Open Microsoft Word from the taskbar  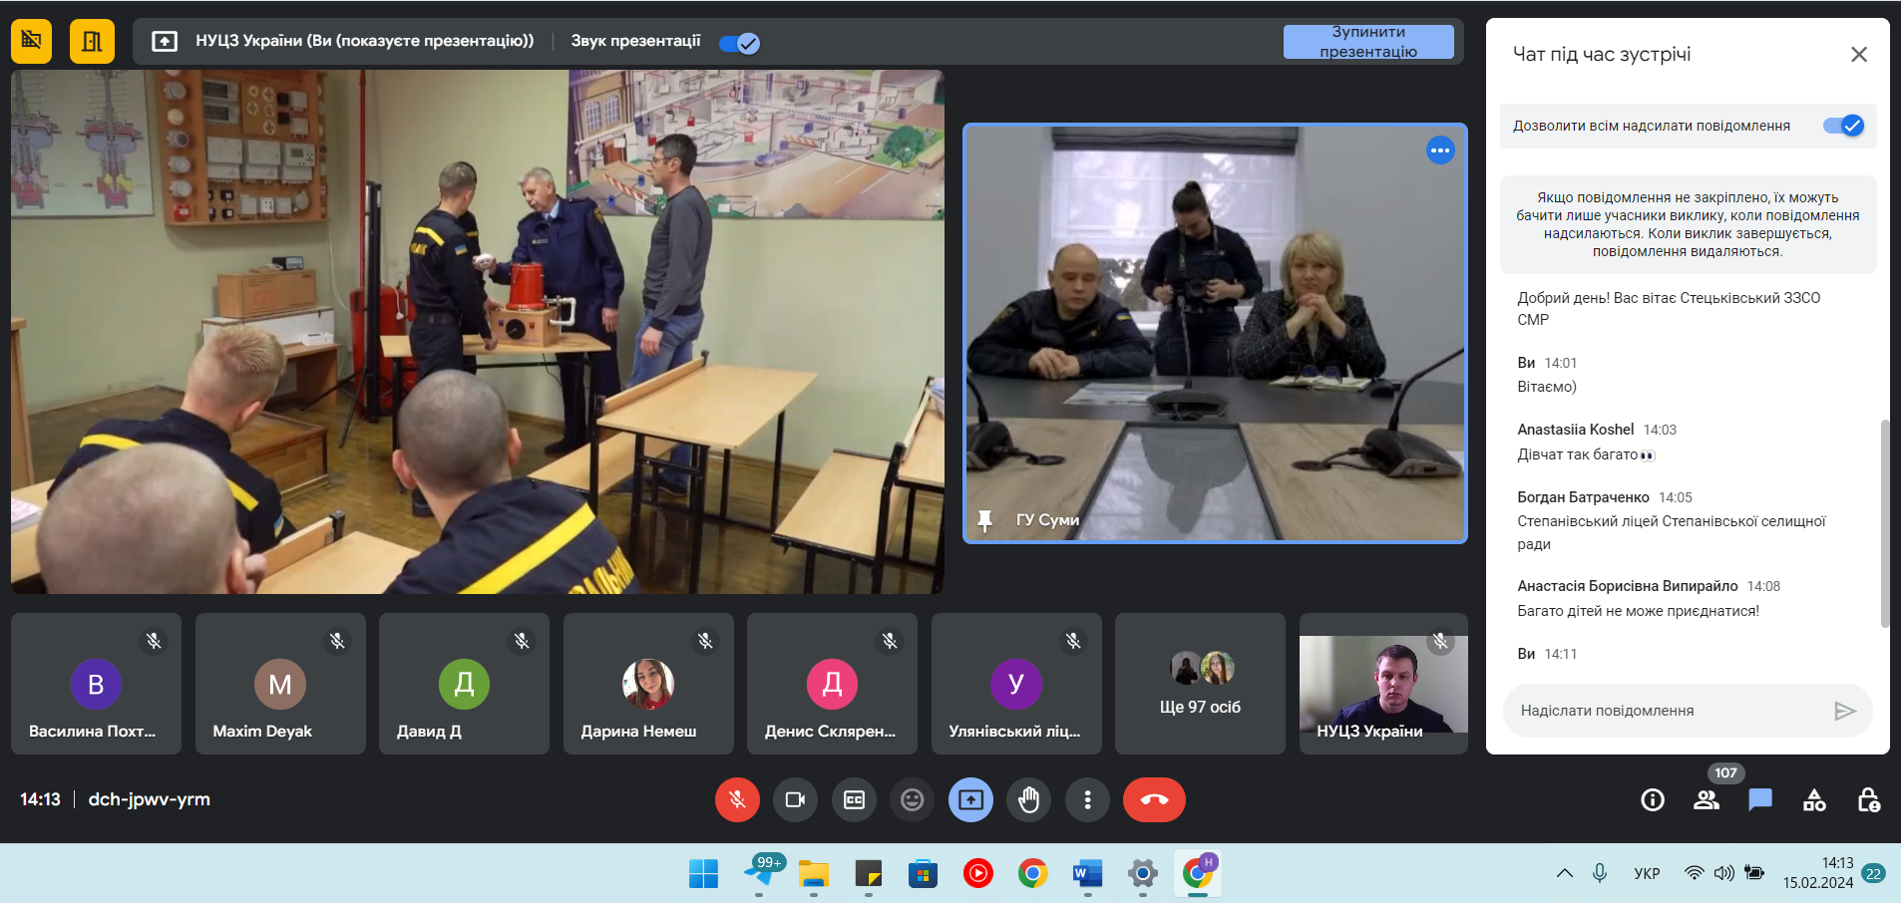click(1087, 874)
